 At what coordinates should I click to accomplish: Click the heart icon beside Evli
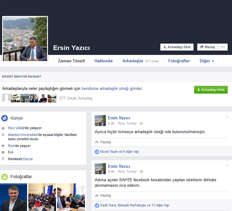pos(3,152)
